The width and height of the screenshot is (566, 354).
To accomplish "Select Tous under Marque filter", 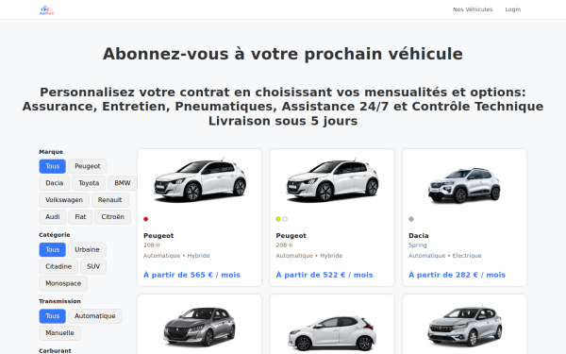I will (x=52, y=166).
